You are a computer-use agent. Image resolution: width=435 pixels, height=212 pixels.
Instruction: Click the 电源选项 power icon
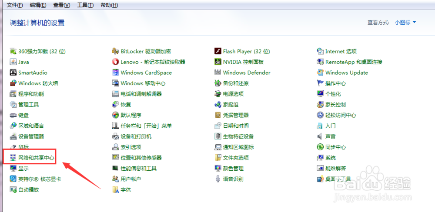pyautogui.click(x=218, y=94)
